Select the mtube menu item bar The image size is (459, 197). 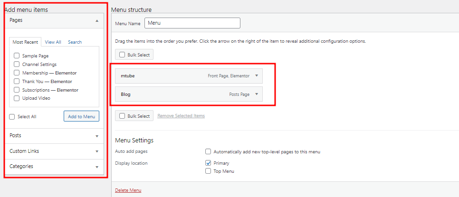pyautogui.click(x=189, y=76)
